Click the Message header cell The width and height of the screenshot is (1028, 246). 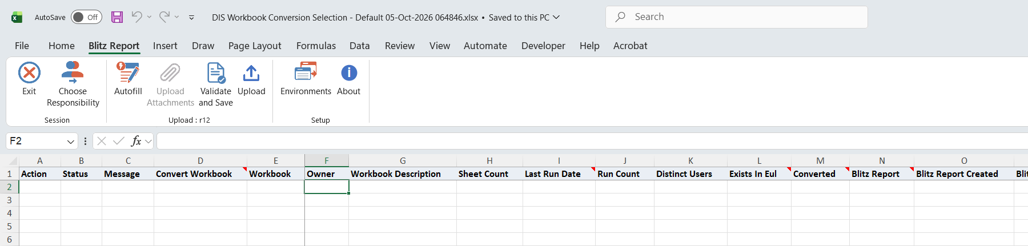[x=128, y=174]
